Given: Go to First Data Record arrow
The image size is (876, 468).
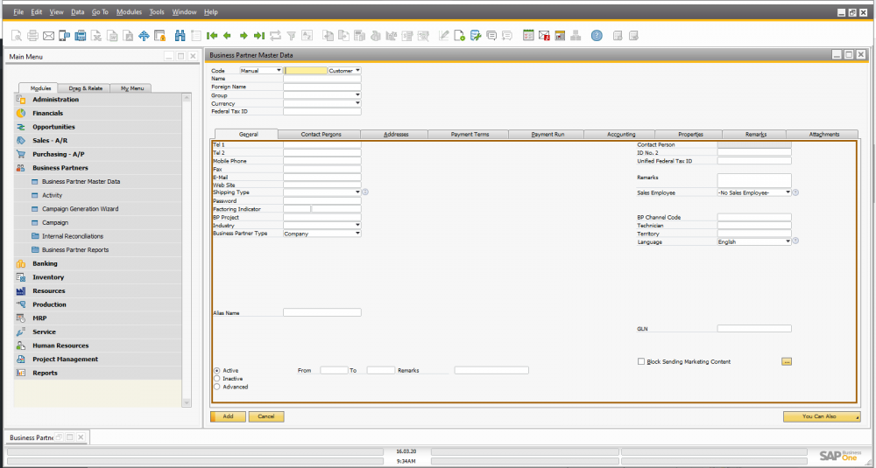Looking at the screenshot, I should (212, 36).
